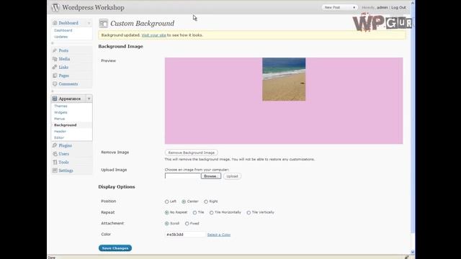The image size is (461, 259).
Task: Go to Header submenu item
Action: pos(60,132)
